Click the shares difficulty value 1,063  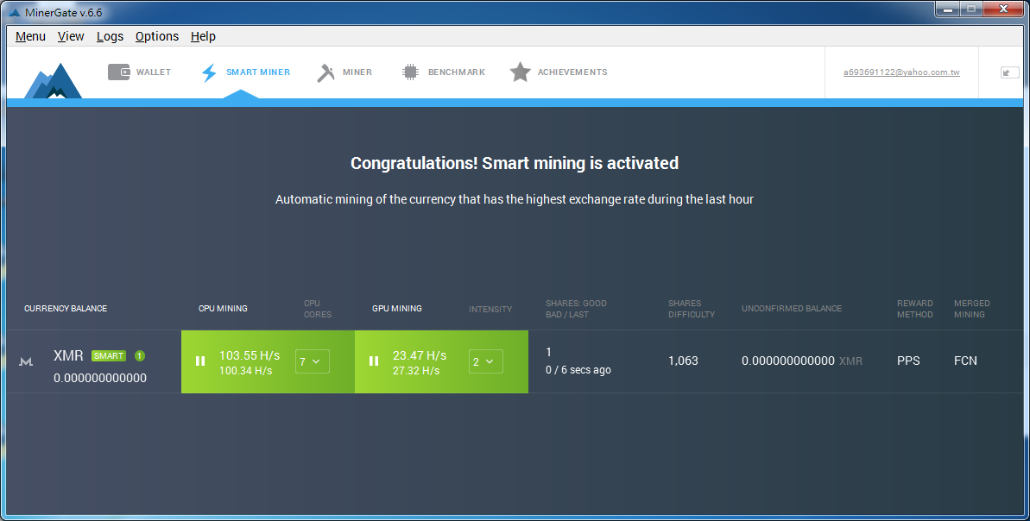683,361
